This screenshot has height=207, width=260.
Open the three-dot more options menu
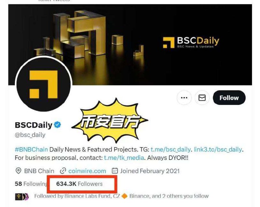tap(184, 97)
